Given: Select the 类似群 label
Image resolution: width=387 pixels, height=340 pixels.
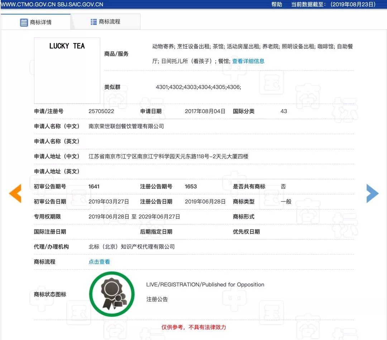Looking at the screenshot, I should (112, 87).
